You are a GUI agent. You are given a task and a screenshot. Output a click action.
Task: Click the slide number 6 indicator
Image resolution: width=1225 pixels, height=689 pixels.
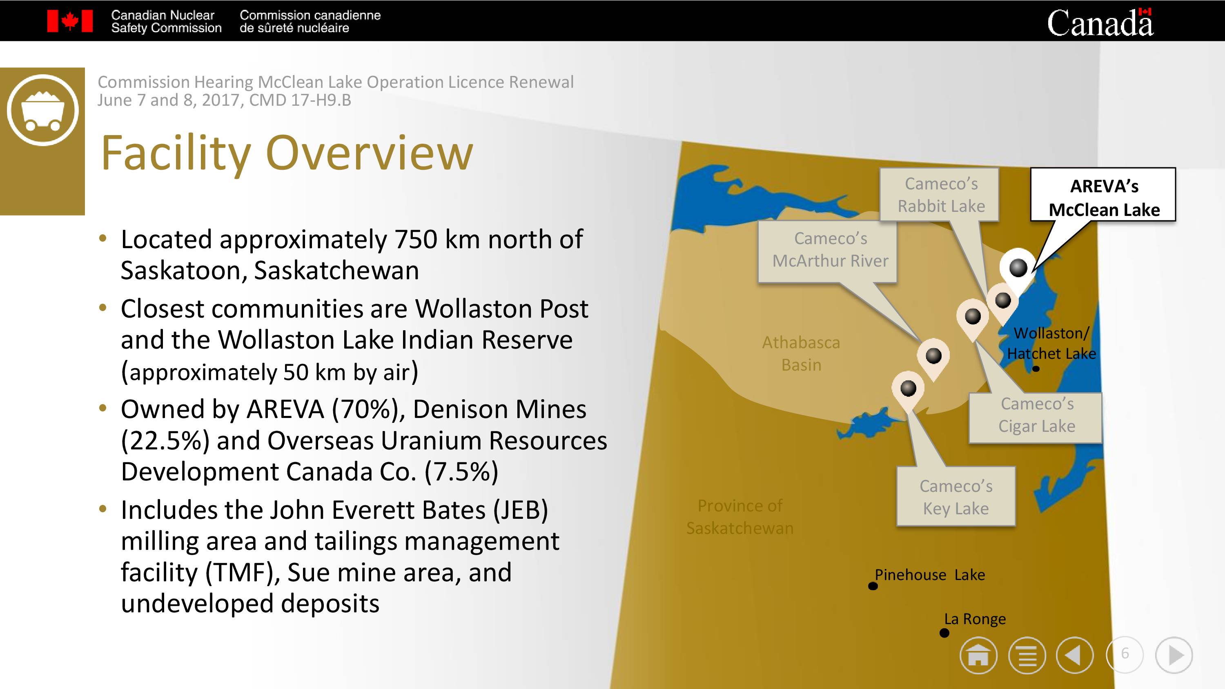tap(1125, 654)
